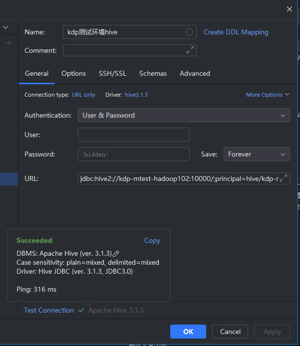The image size is (300, 346).
Task: Click the Case sensitivity line in popup
Action: click(x=88, y=263)
